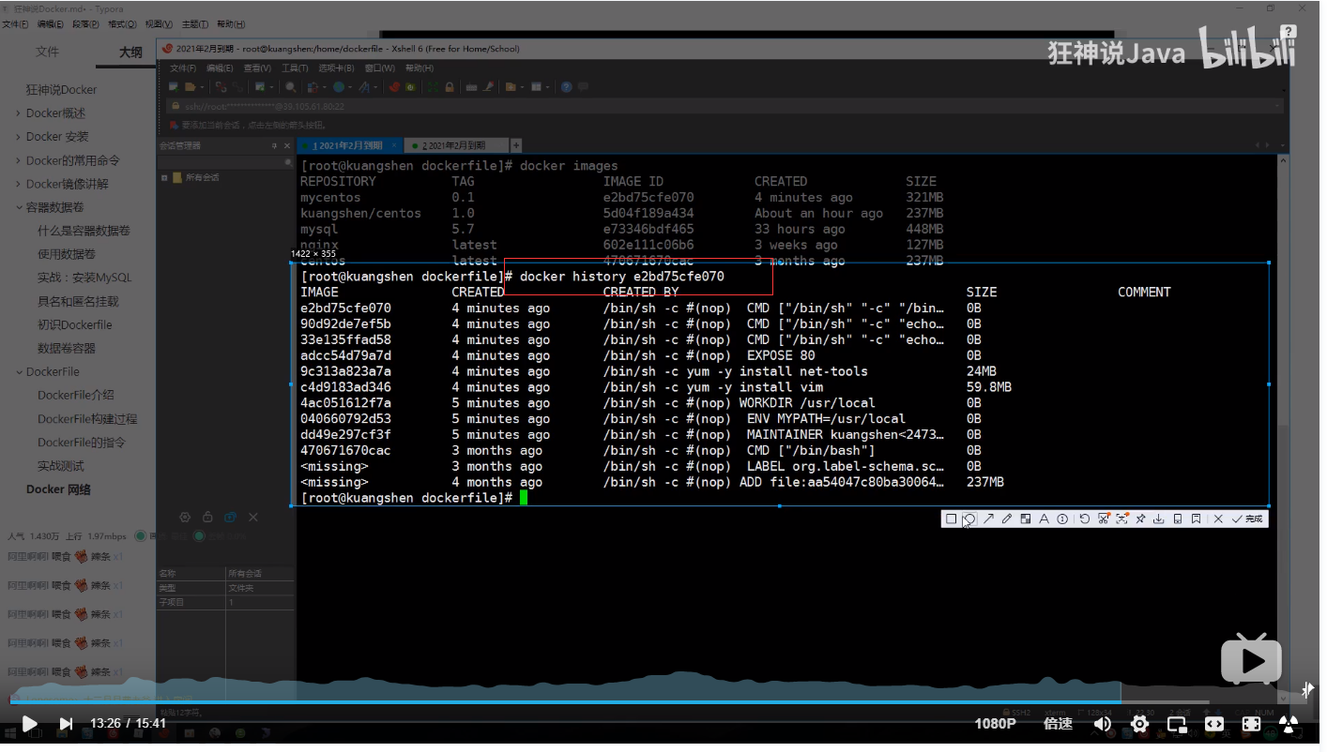Viewport: 1327px width, 752px height.
Task: Click Xshell lock icon in toolbar
Action: point(450,87)
